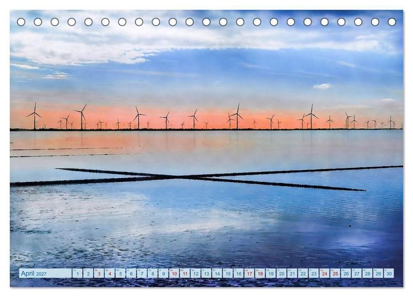Image resolution: width=413 pixels, height=297 pixels.
Task: Select day 22 in the calendar strip
Action: (303, 273)
